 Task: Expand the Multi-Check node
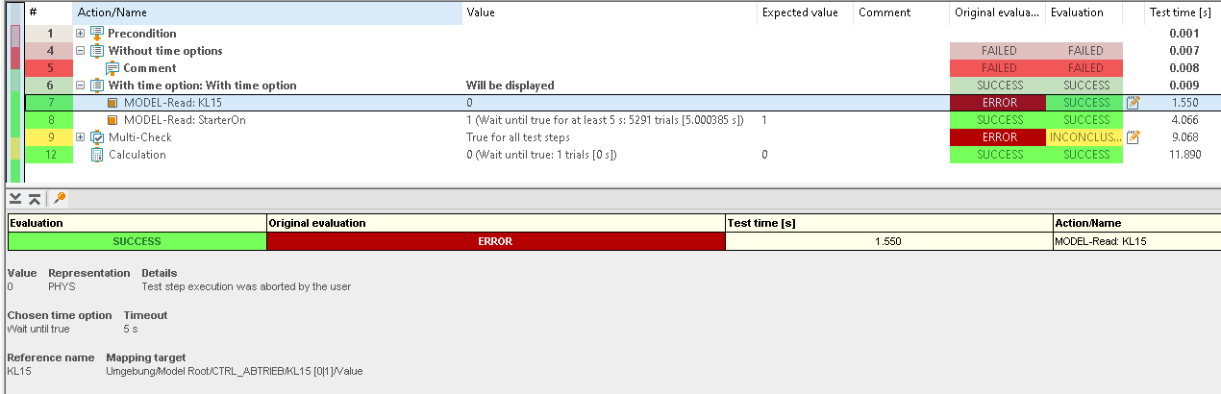click(80, 137)
